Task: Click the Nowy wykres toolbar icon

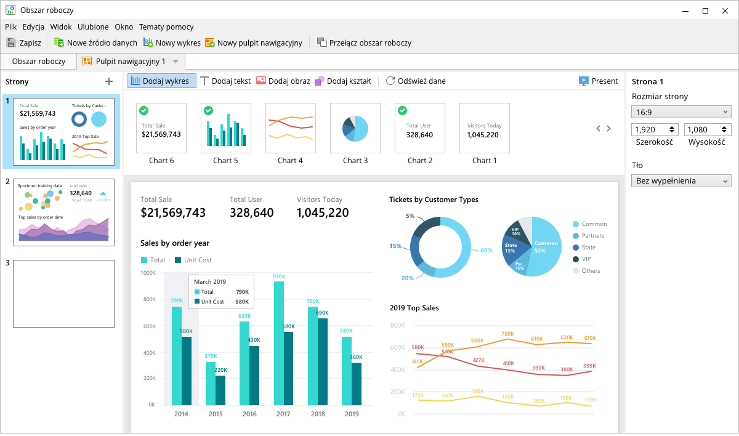Action: [x=148, y=42]
